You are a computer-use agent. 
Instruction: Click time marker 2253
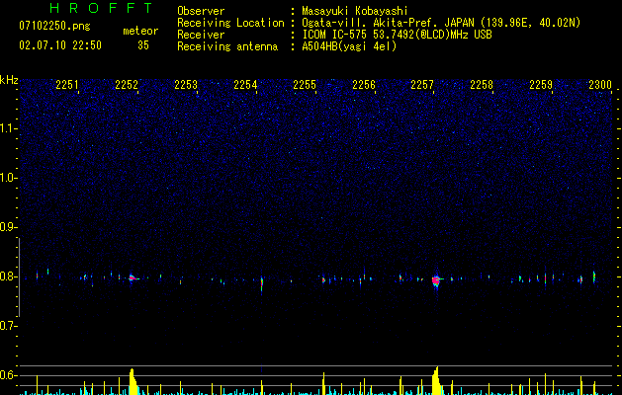pos(186,84)
